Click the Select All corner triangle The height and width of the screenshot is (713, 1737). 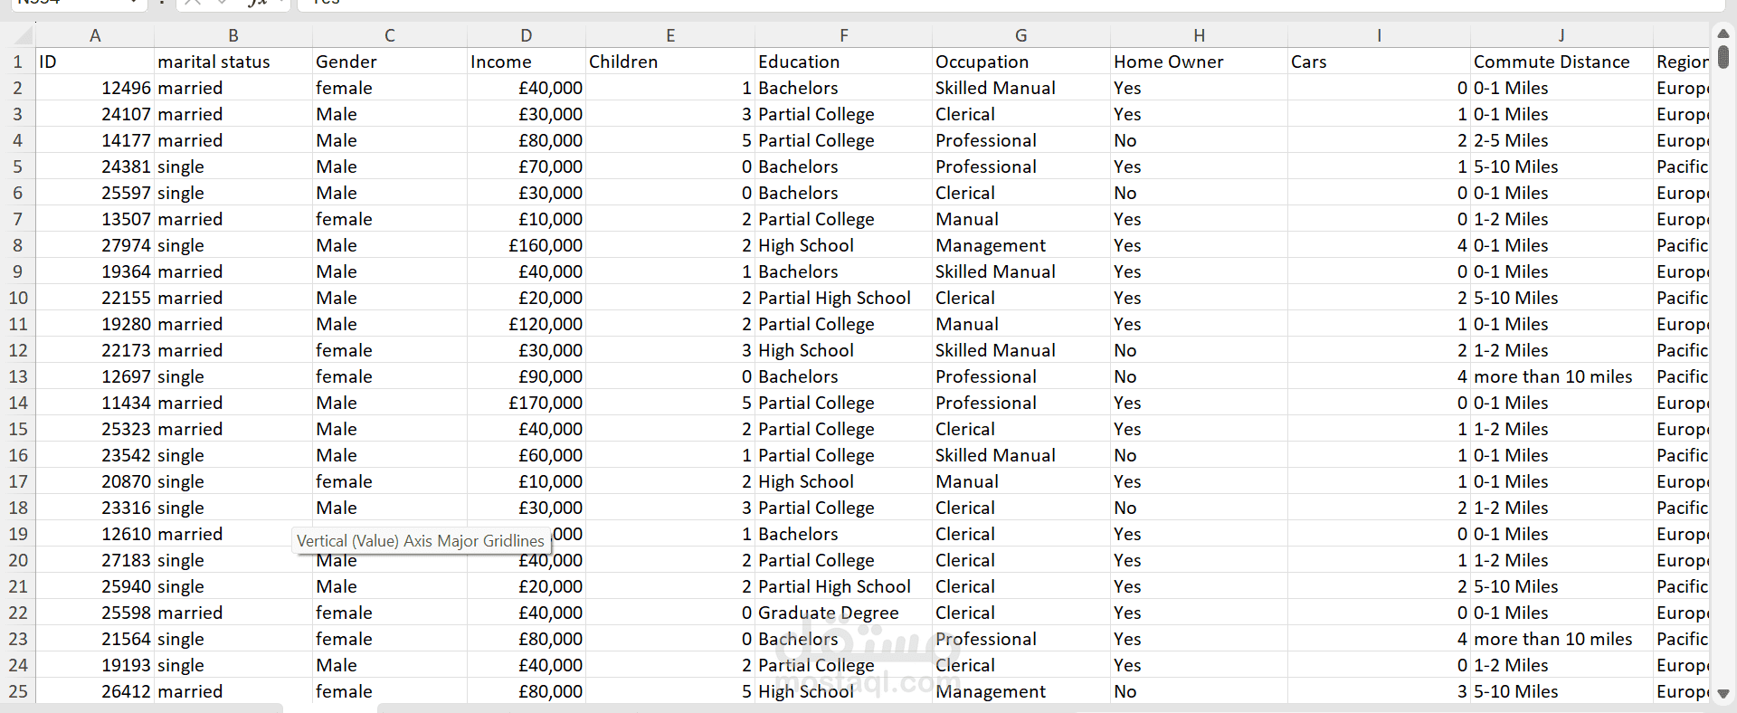pyautogui.click(x=22, y=36)
